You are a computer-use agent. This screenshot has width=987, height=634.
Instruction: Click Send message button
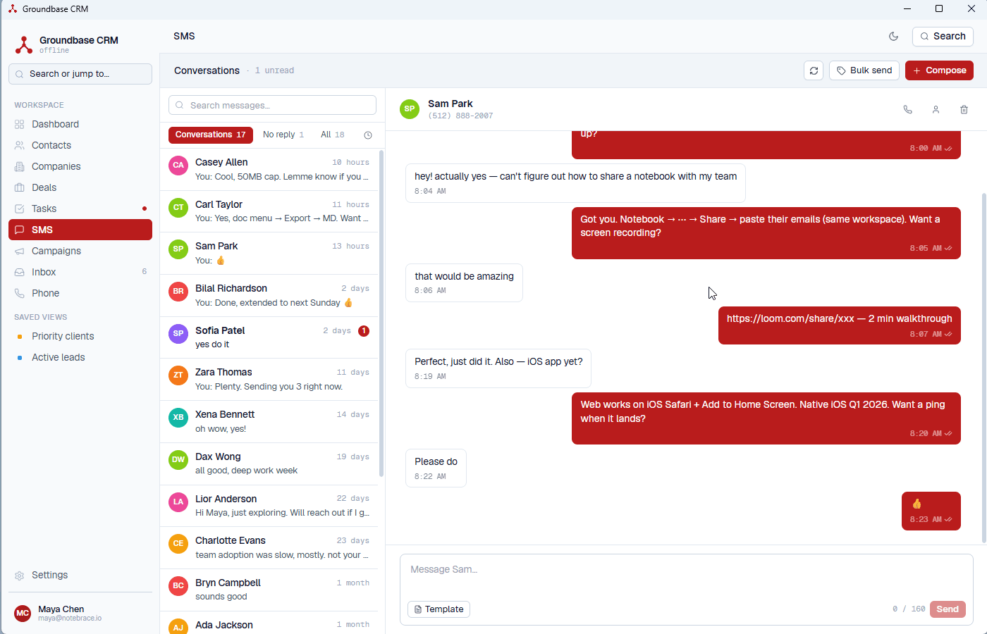pos(948,609)
